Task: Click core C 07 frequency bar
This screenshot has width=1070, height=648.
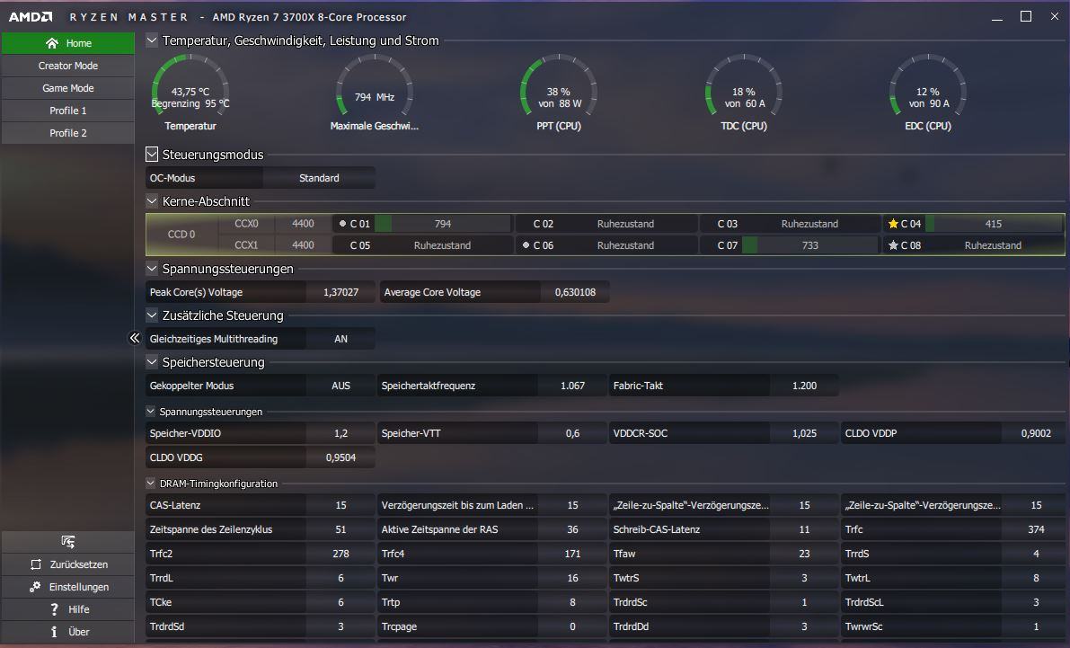Action: coord(810,245)
